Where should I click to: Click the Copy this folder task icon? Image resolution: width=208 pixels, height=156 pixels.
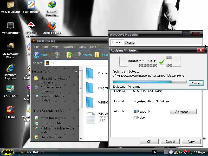click(36, 123)
